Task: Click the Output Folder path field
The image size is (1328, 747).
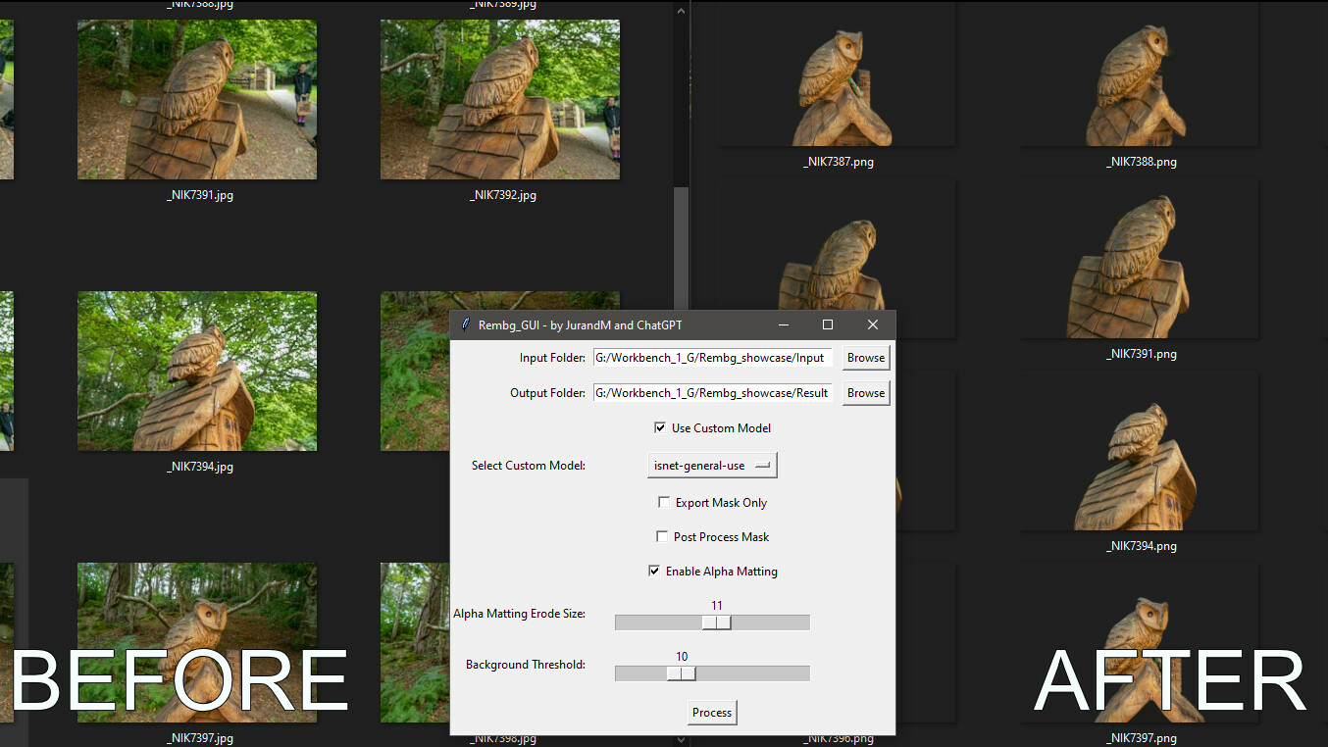Action: pyautogui.click(x=712, y=393)
